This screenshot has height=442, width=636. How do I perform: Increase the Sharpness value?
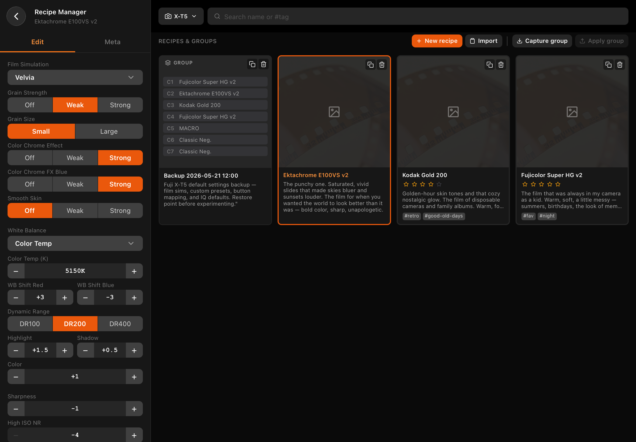[x=134, y=409]
